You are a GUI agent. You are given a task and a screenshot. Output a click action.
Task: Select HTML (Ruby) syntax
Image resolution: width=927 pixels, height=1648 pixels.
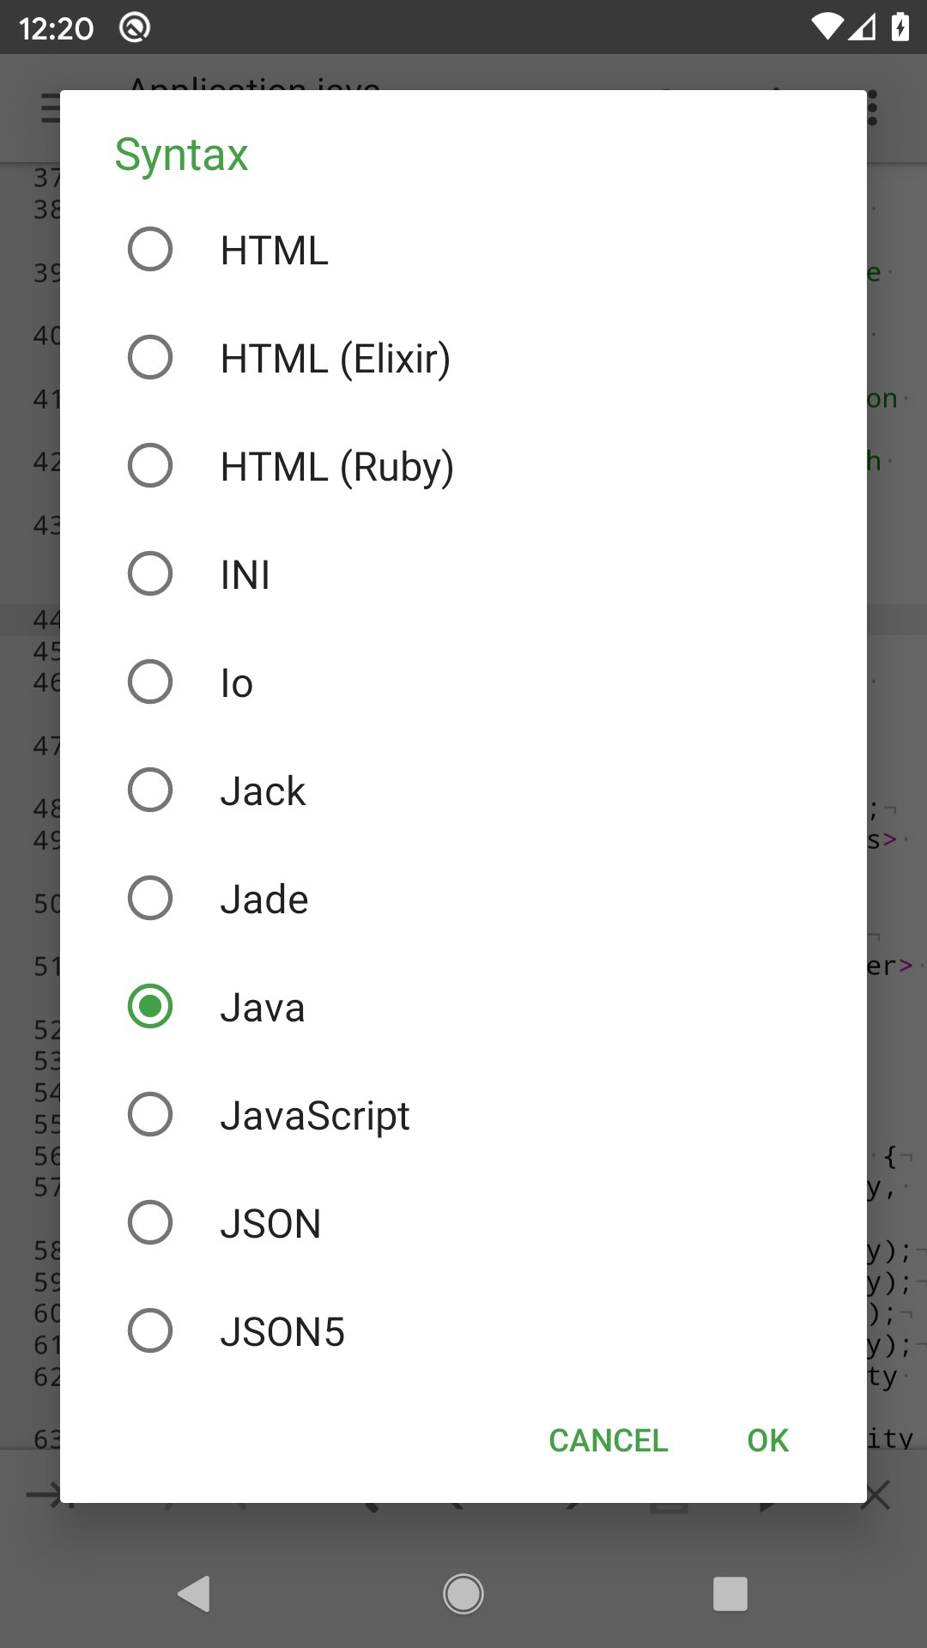click(x=150, y=466)
